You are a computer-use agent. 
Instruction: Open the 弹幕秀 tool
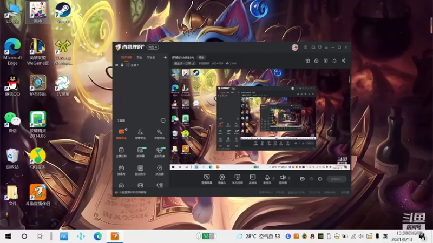[121, 170]
